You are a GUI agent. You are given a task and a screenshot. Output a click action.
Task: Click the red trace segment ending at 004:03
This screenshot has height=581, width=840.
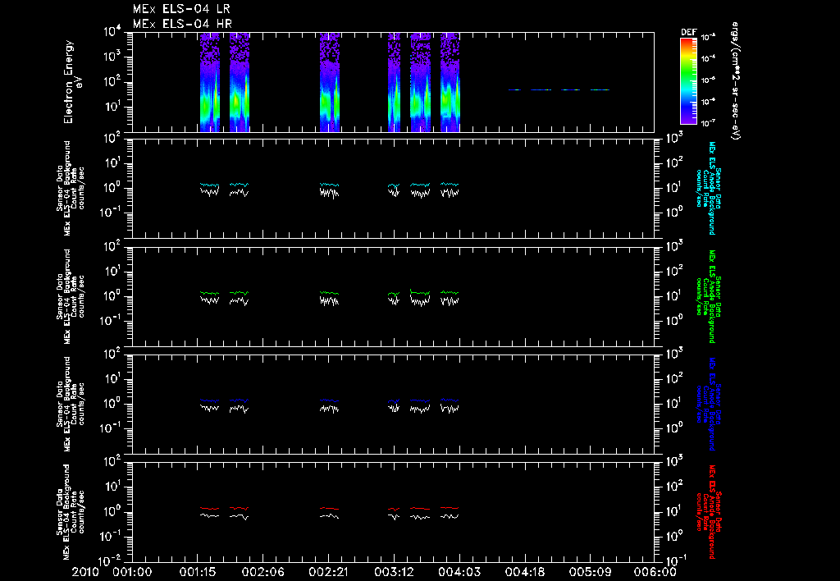click(450, 508)
